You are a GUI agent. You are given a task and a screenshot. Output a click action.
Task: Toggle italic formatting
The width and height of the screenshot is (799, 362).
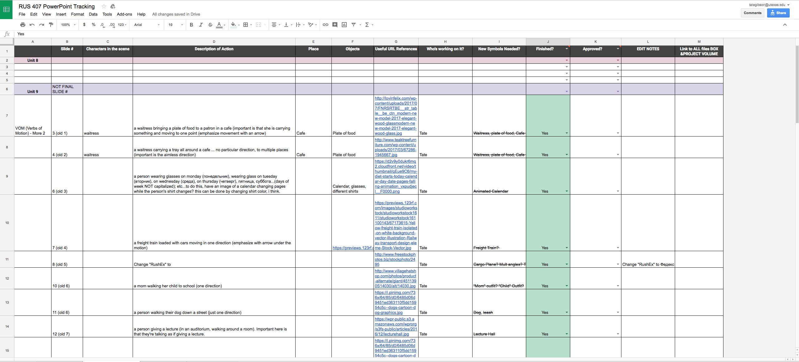[201, 25]
